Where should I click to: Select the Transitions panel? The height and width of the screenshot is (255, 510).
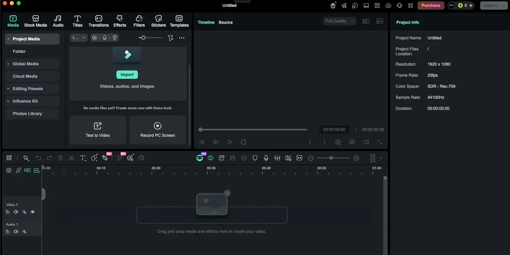99,21
